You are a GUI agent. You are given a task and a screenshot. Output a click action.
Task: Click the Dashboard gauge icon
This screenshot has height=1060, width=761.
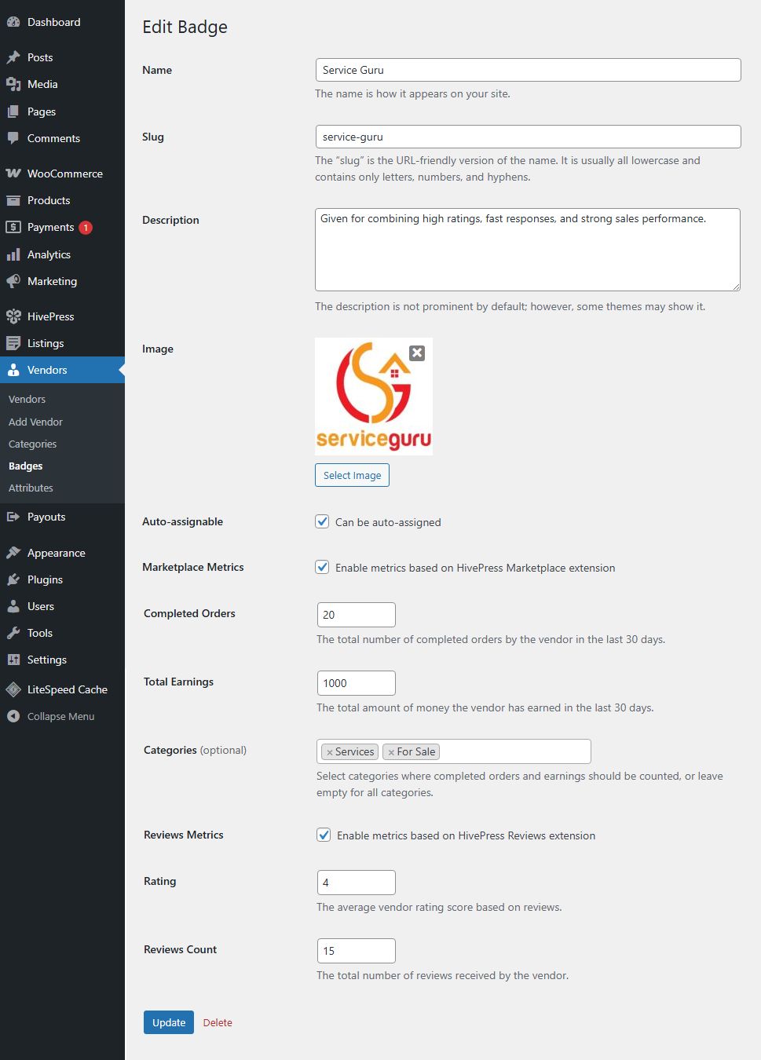pyautogui.click(x=13, y=22)
